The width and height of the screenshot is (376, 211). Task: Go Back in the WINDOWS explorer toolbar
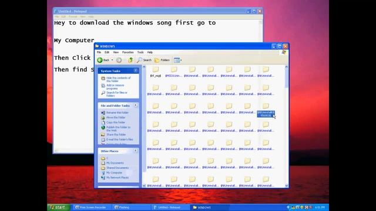103,60
